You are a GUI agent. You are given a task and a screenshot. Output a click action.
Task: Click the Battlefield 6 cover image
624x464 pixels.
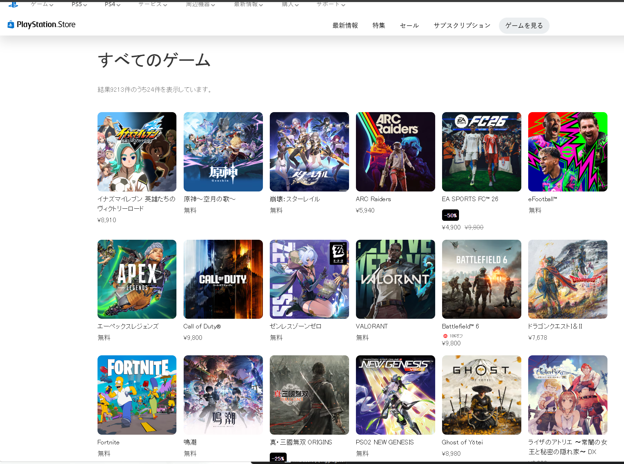481,279
